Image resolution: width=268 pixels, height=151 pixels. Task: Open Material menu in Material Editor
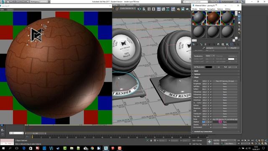(x=202, y=9)
